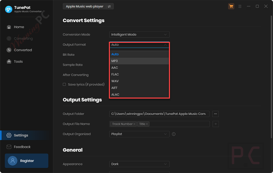The height and width of the screenshot is (173, 273).
Task: Expand the Appearance Dark dropdown
Action: 139,164
